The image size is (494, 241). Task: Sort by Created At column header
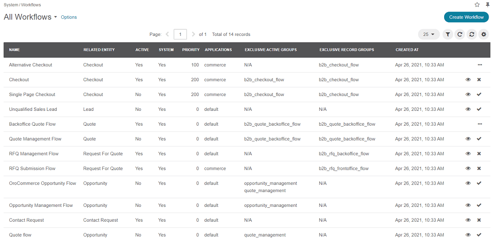pos(407,50)
